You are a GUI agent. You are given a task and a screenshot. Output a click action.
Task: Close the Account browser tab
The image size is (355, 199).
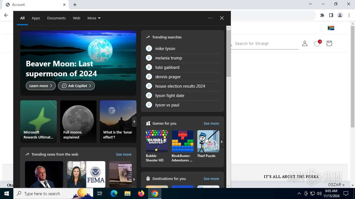[64, 4]
